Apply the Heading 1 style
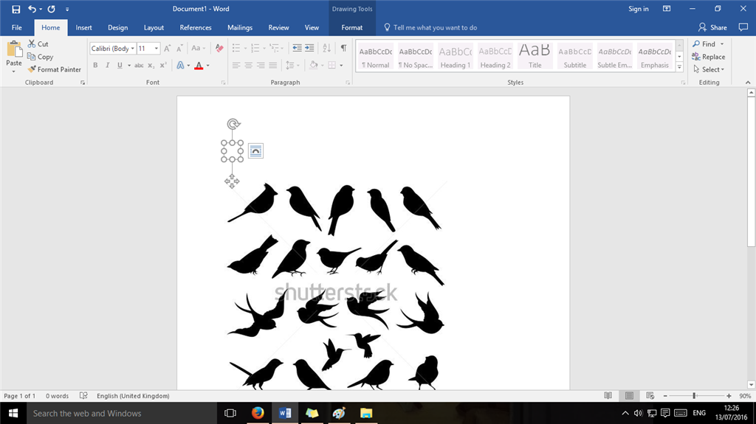The image size is (756, 424). 455,56
